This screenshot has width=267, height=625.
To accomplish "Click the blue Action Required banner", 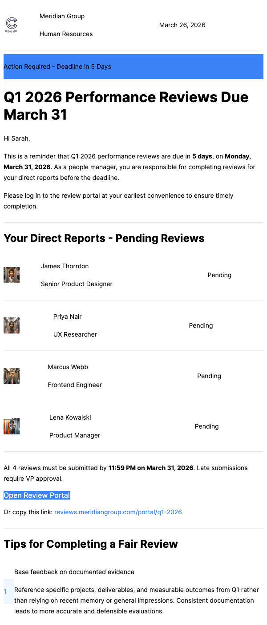I will tap(133, 66).
